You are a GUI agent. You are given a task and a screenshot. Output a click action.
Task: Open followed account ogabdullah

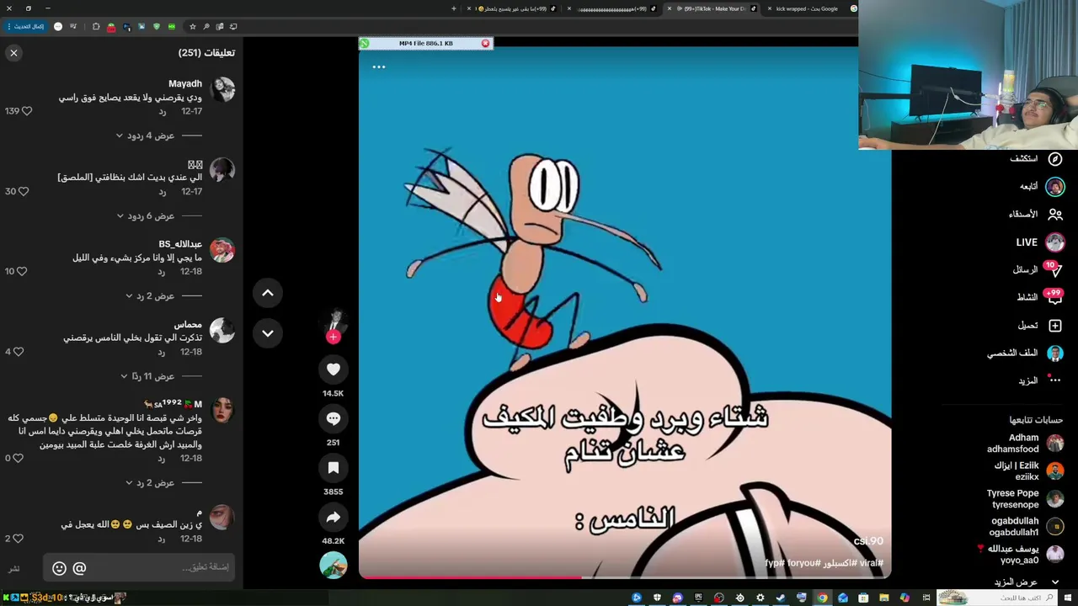coord(1025,527)
